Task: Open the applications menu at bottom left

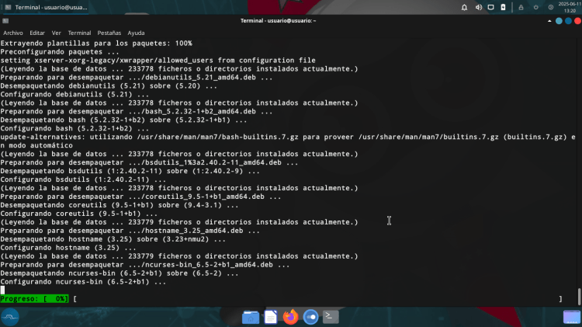Action: pos(11,317)
